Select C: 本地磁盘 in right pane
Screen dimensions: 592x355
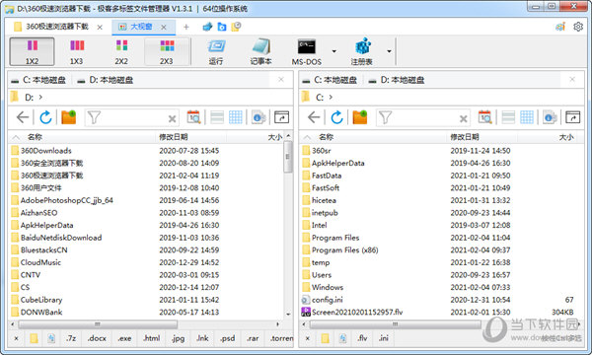click(x=330, y=80)
